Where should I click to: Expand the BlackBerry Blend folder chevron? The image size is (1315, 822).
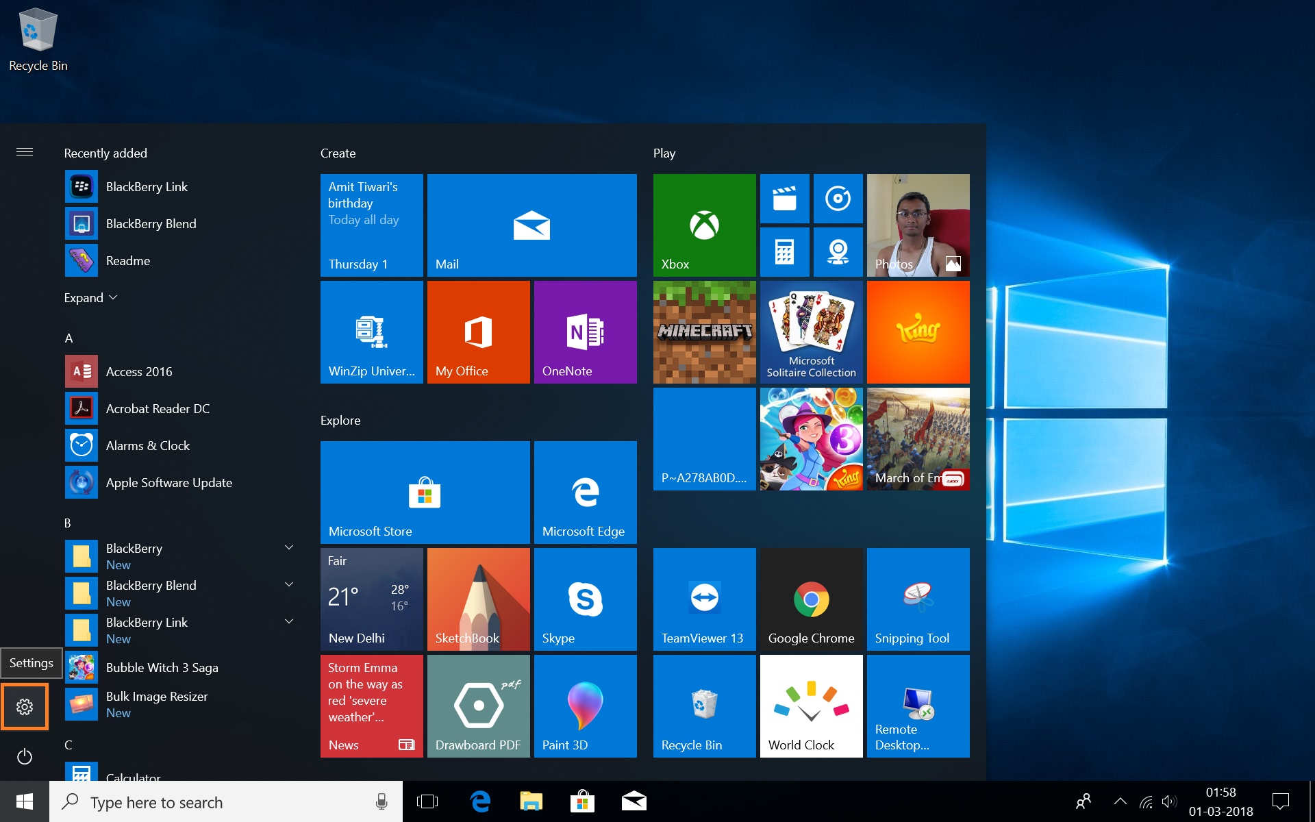click(289, 584)
